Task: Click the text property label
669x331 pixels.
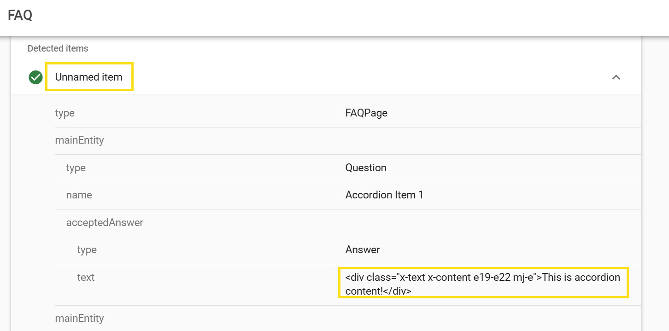Action: [x=86, y=278]
